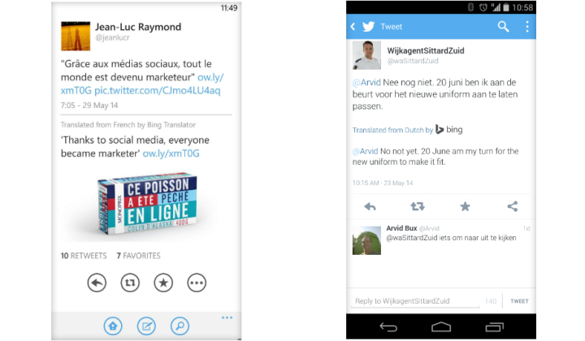Image resolution: width=585 pixels, height=341 pixels.
Task: Star the WijkagentSittardZuid tweet as favorite
Action: tap(465, 206)
